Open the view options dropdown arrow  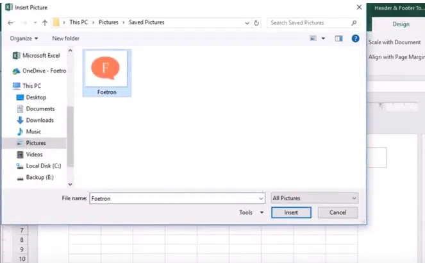pyautogui.click(x=323, y=38)
